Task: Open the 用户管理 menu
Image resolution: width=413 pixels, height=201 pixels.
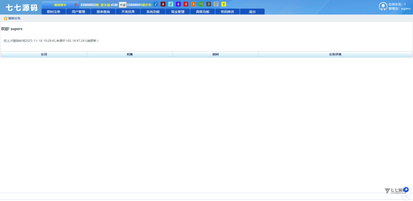Action: [78, 12]
